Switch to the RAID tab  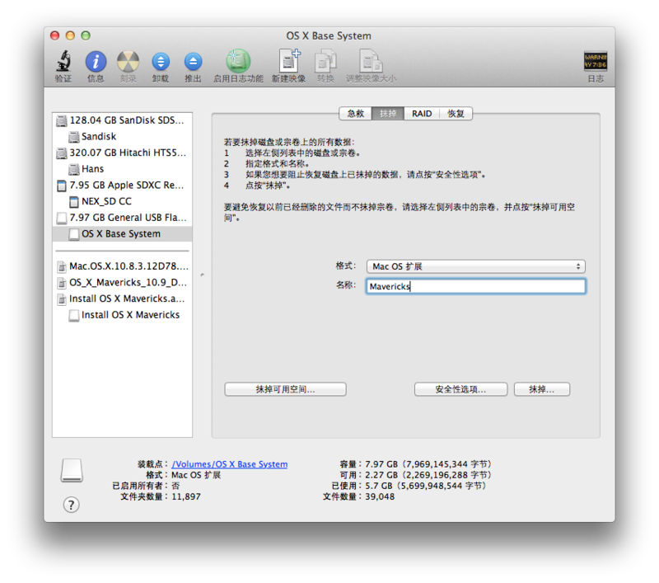pyautogui.click(x=422, y=114)
